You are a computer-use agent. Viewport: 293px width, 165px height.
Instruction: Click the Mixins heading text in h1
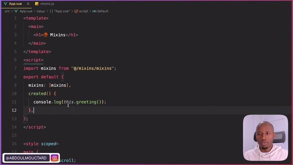pos(58,35)
